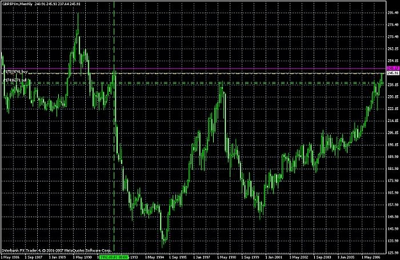Click the 206.15 price scale label
The height and width of the screenshot is (260, 400).
[393, 132]
